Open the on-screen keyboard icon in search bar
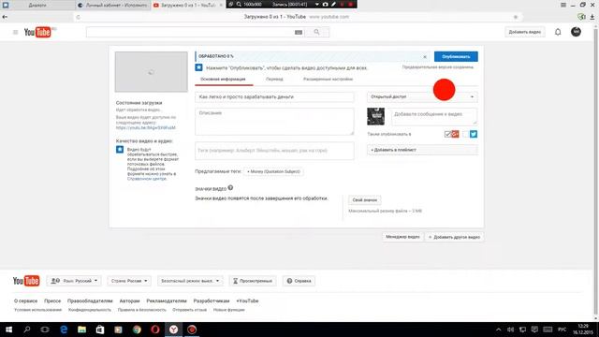 pos(299,33)
